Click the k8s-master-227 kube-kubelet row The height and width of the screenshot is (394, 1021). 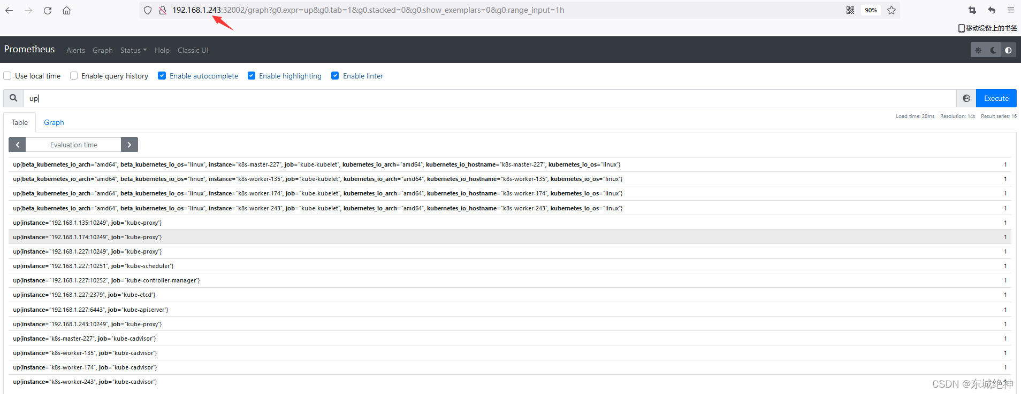pyautogui.click(x=510, y=164)
